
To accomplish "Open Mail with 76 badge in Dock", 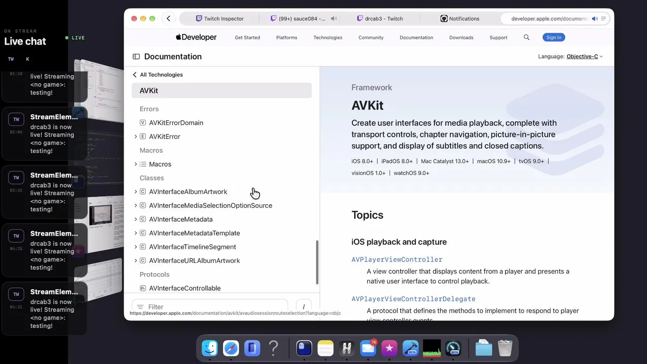I will coord(368,348).
